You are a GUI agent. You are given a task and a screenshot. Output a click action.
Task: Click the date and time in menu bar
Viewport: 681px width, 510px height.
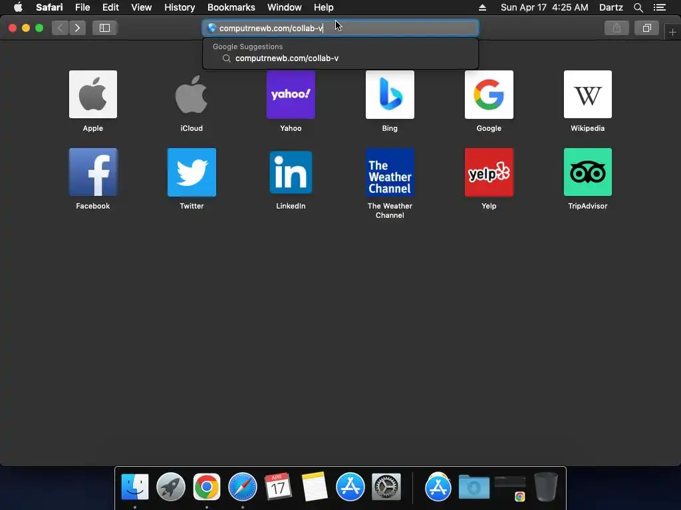click(x=544, y=7)
